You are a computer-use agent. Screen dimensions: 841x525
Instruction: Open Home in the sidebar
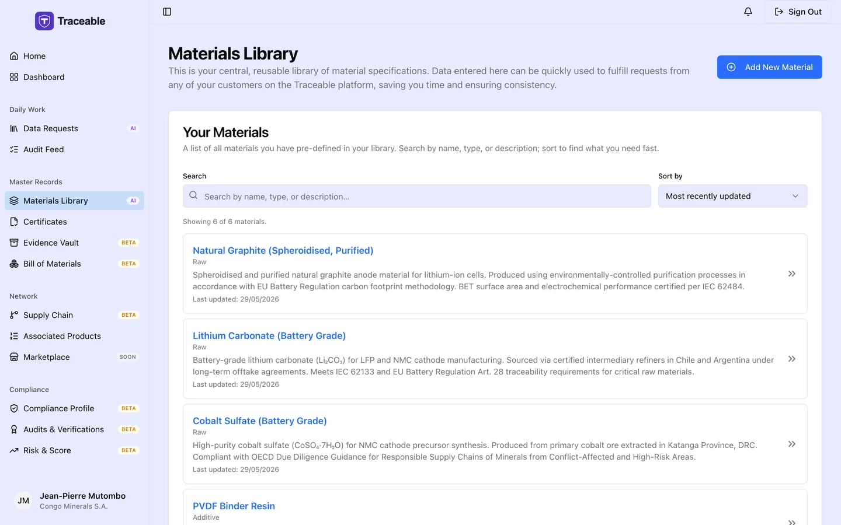74,56
